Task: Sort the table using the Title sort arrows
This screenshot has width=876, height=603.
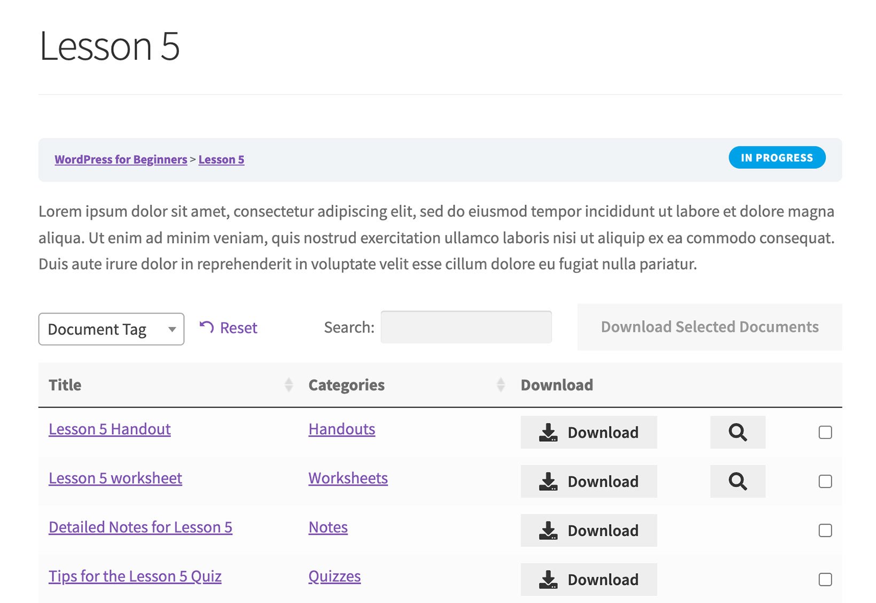Action: (x=288, y=384)
